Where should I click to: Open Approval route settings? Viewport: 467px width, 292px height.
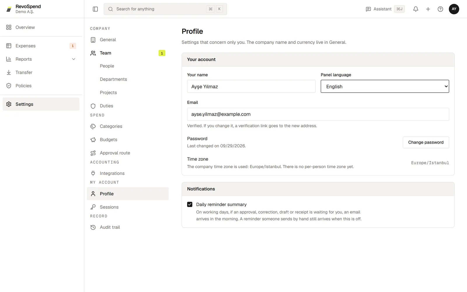(128, 153)
